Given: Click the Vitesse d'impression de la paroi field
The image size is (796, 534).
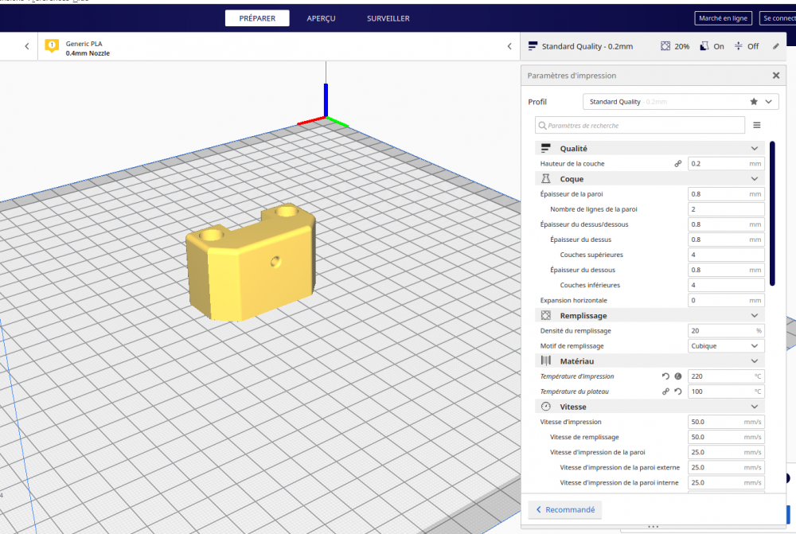Looking at the screenshot, I should [x=726, y=452].
